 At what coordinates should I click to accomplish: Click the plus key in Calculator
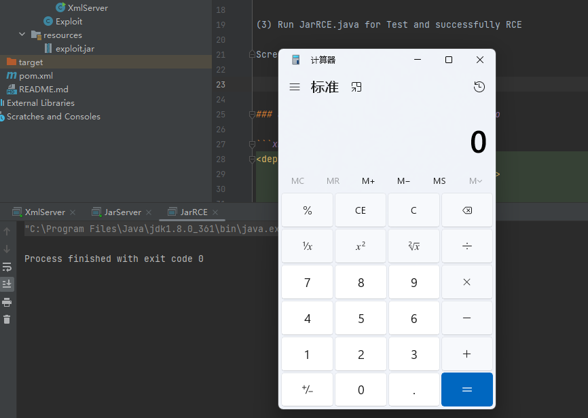tap(467, 354)
